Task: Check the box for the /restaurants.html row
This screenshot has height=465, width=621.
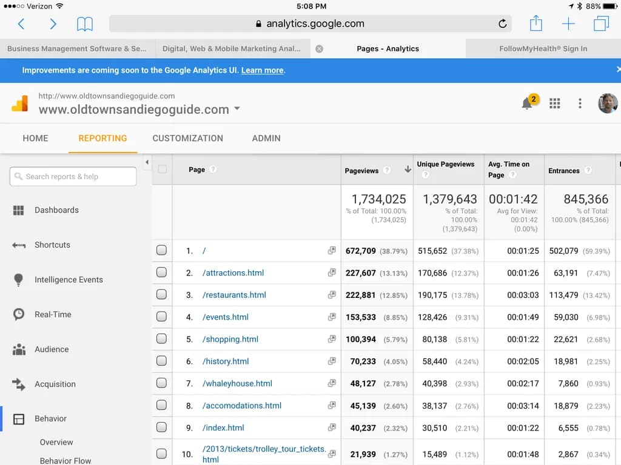Action: (161, 295)
